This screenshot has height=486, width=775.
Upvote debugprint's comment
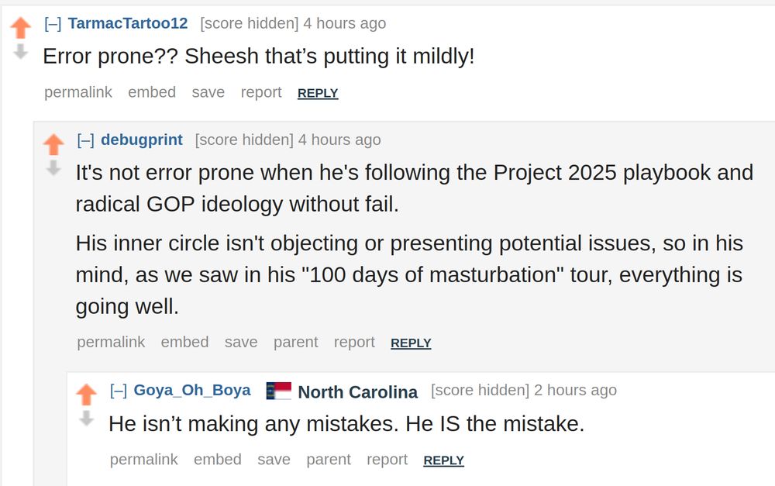click(53, 144)
